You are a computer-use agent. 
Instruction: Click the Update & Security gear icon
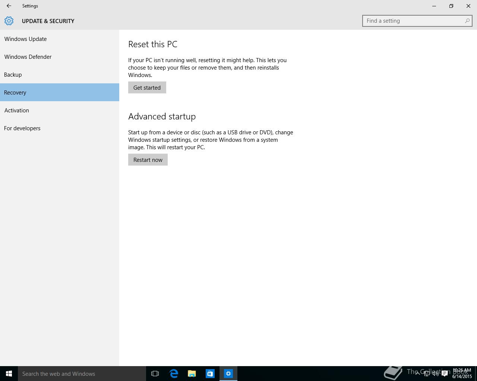9,21
